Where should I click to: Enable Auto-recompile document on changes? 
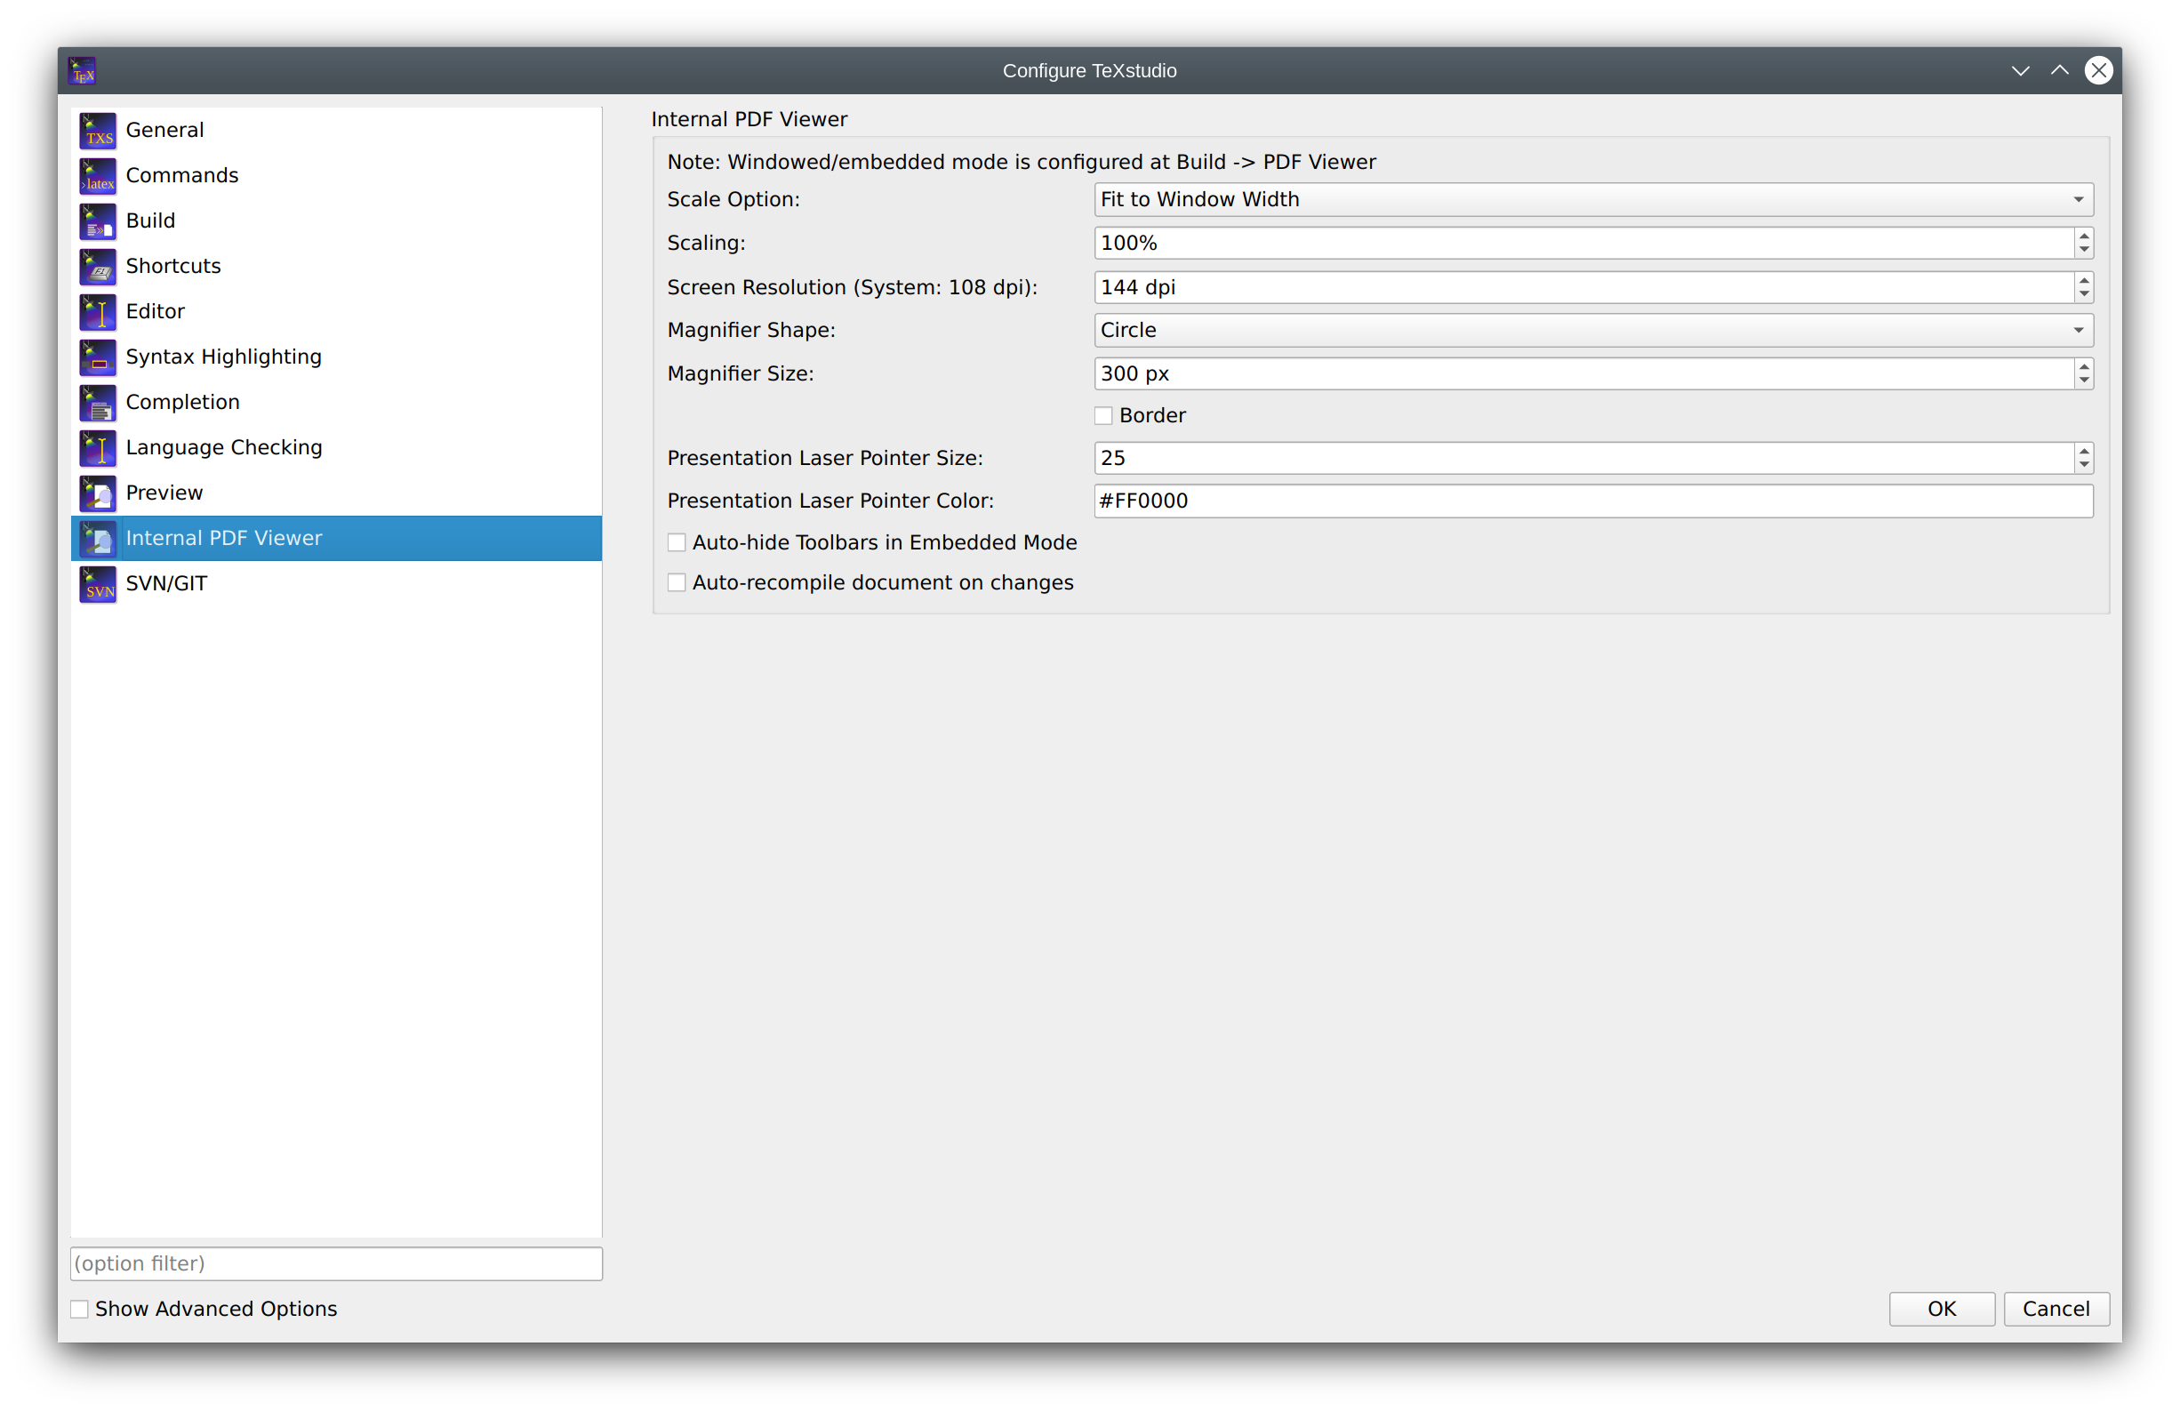[x=677, y=582]
